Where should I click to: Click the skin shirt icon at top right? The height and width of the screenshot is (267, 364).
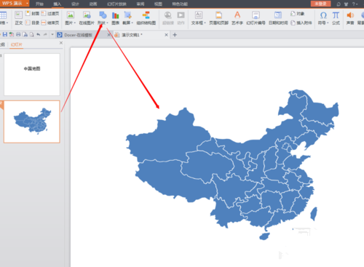click(346, 4)
